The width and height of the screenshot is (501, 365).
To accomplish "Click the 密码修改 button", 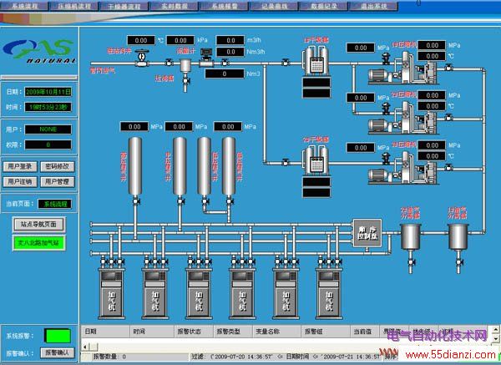I will point(57,166).
